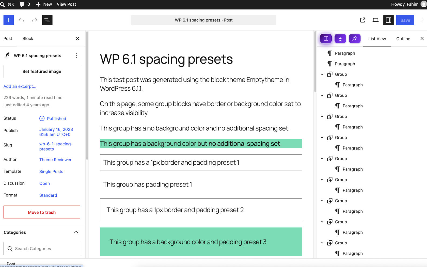
Task: Select the green 'background color but no additional spacing' block
Action: pos(201,143)
